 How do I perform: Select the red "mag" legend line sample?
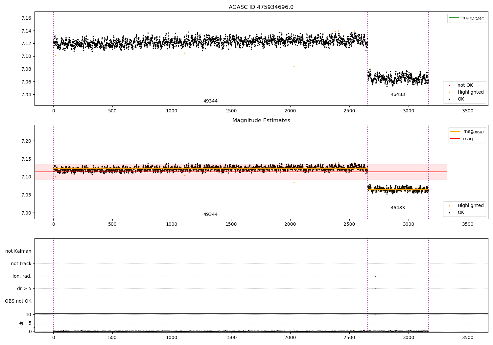coord(455,139)
